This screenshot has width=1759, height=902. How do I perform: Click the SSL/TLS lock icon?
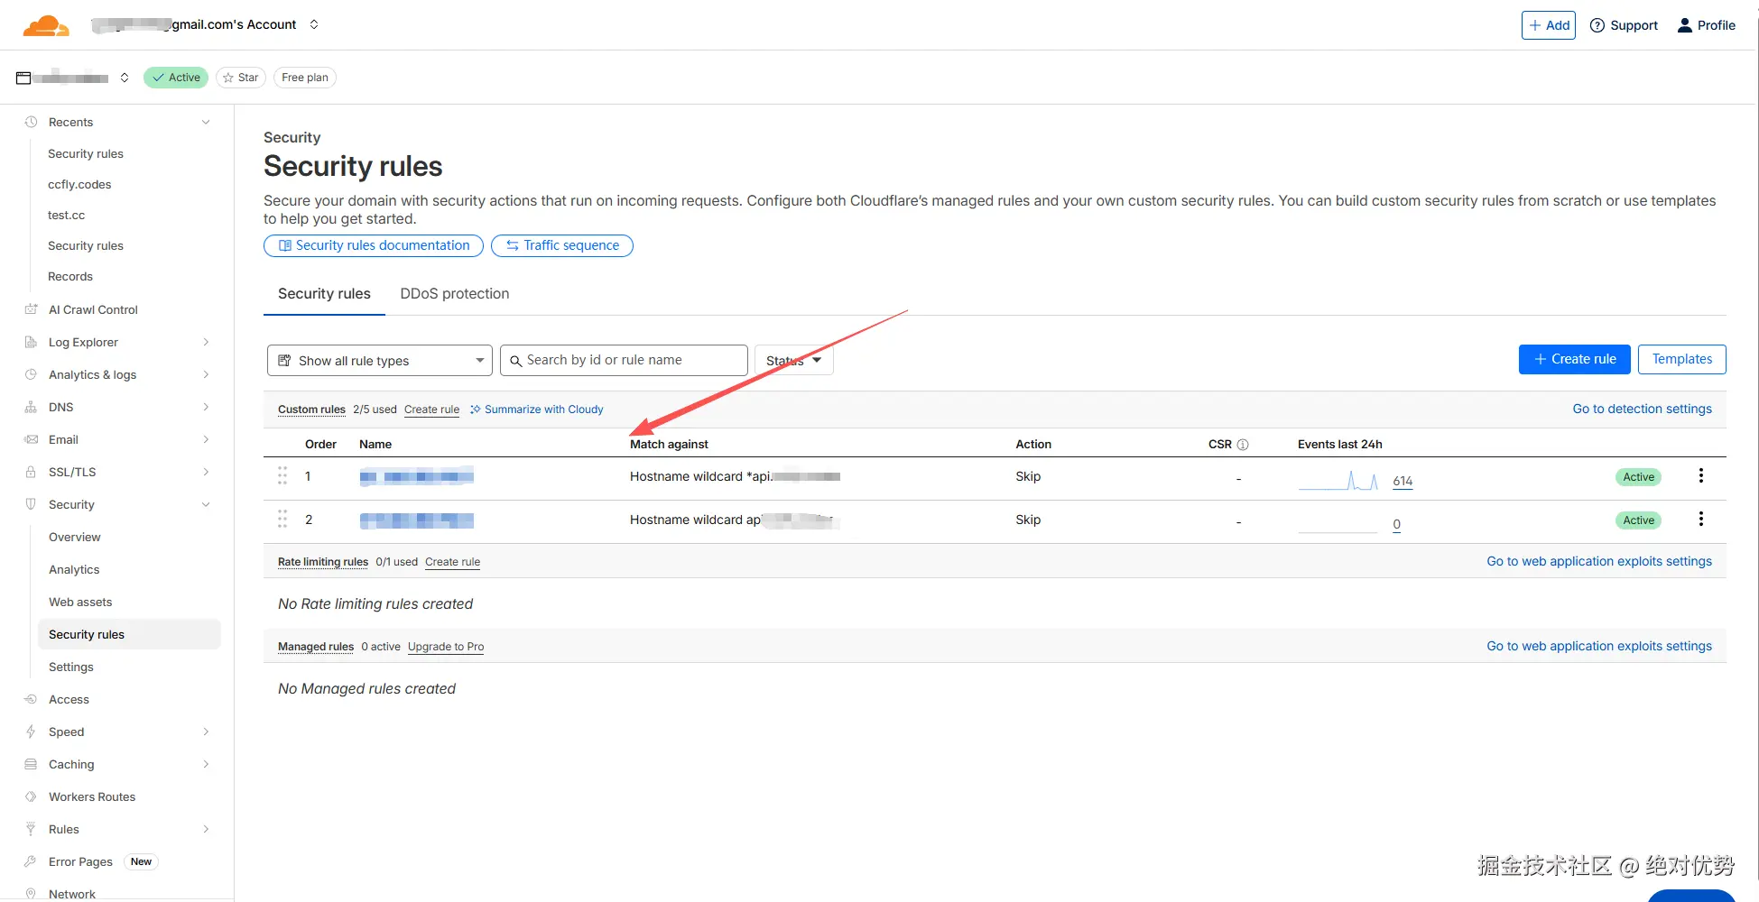tap(31, 472)
